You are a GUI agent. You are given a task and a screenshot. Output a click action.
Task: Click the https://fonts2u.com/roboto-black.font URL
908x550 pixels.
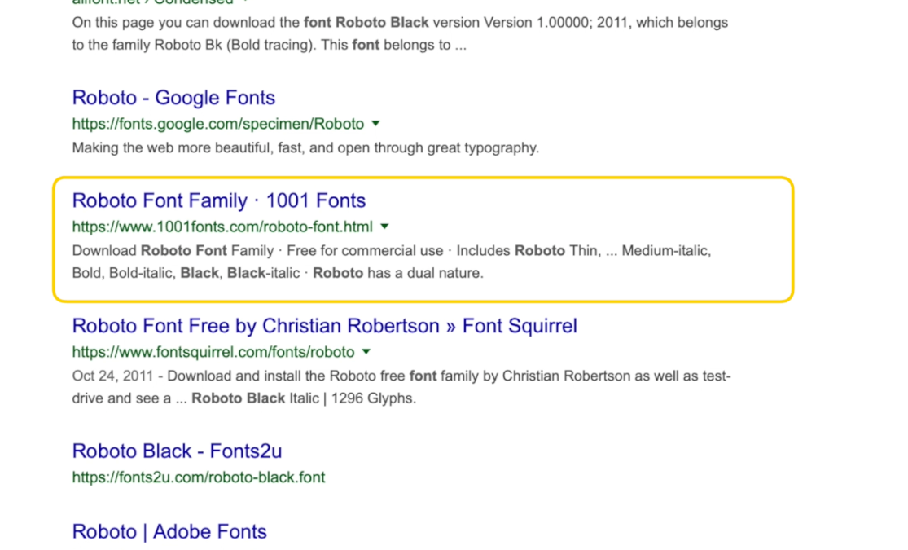tap(199, 477)
